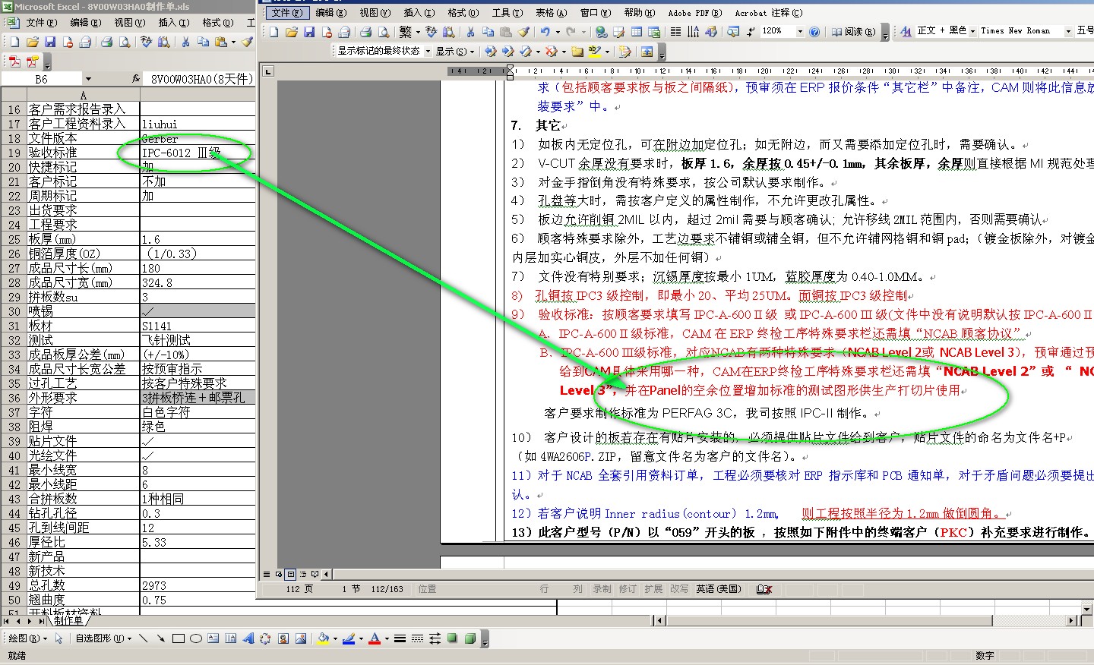Open Word 工具(T) menu
The image size is (1094, 665).
coord(507,13)
